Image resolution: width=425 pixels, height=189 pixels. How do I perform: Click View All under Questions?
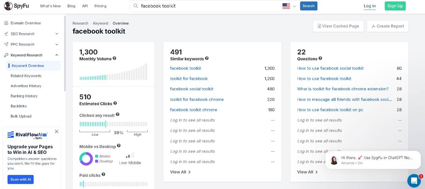(307, 172)
